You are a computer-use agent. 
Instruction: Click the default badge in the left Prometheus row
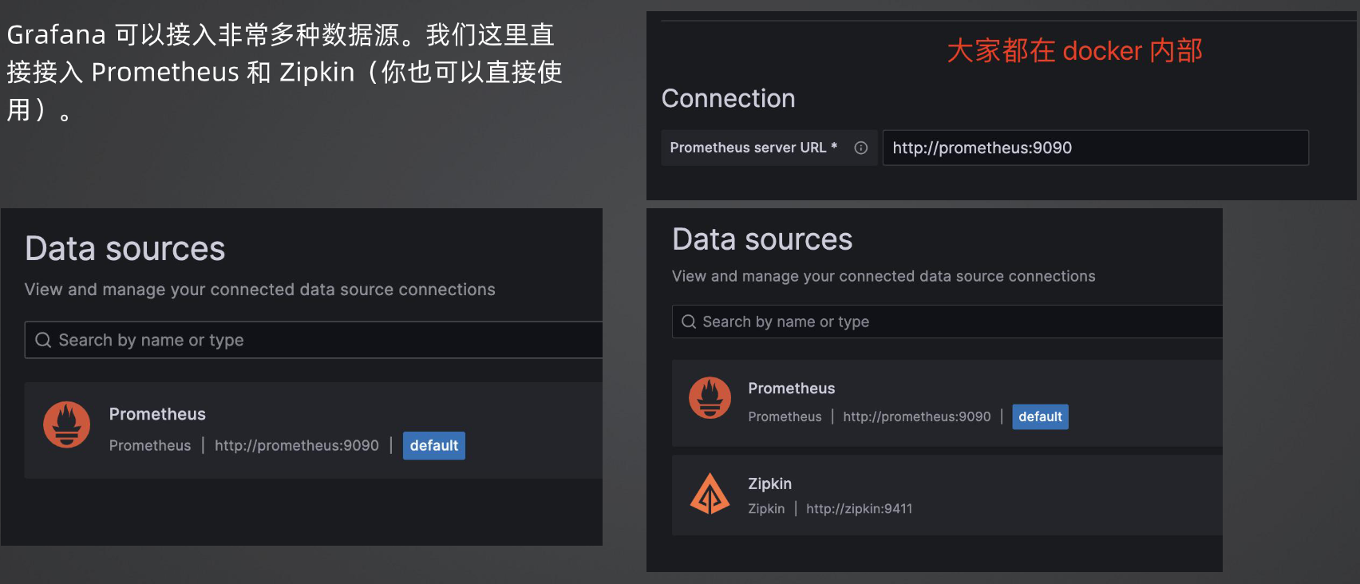[x=433, y=445]
